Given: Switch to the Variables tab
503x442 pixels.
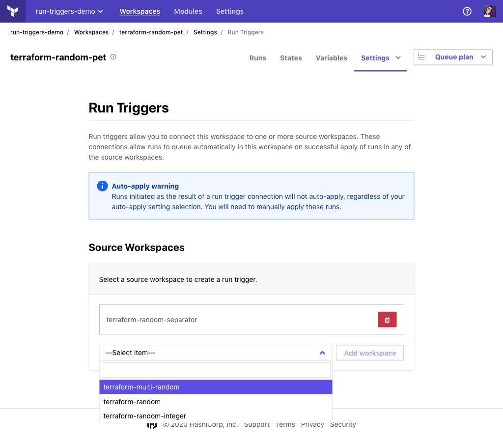Looking at the screenshot, I should pos(332,58).
